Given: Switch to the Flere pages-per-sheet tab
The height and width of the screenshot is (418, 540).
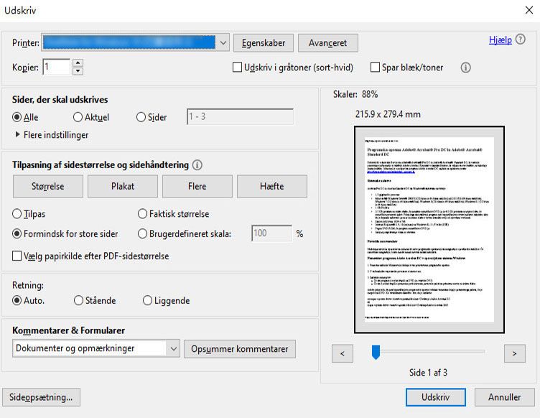Looking at the screenshot, I should [197, 186].
